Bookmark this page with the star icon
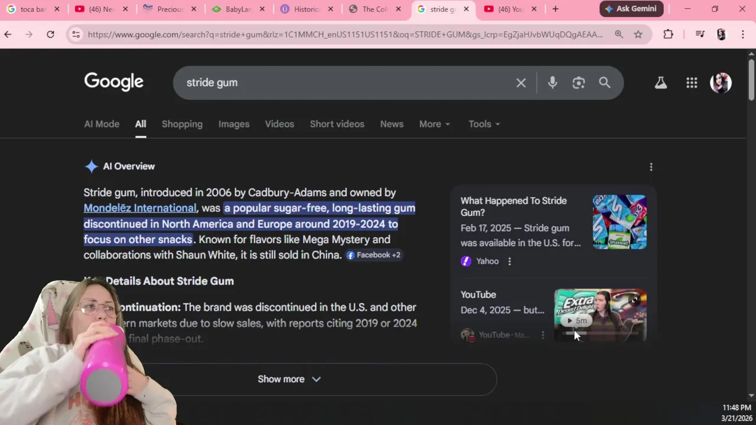756x425 pixels. [638, 34]
